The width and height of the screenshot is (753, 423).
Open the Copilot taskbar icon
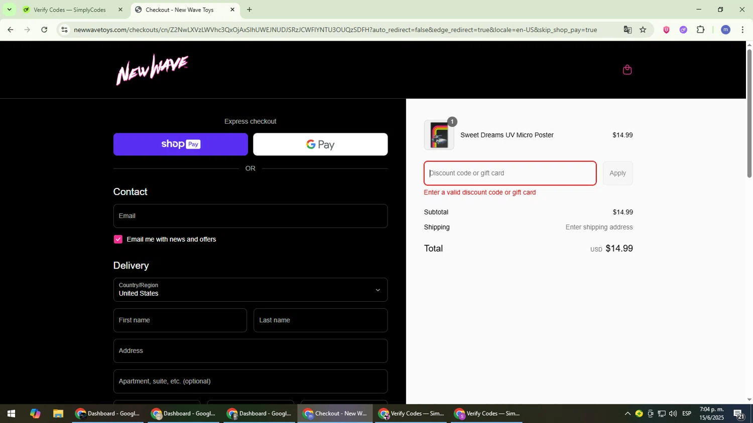point(35,414)
